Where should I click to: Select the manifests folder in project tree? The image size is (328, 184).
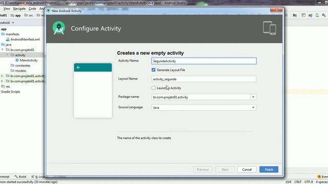click(12, 34)
